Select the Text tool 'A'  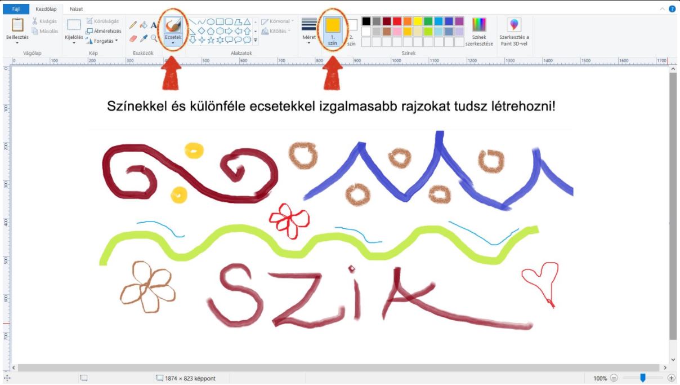(x=154, y=25)
